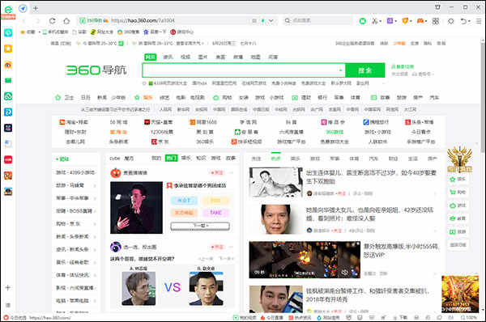Expand the BOSS直聘 row chevron
Image resolution: width=486 pixels, height=322 pixels.
click(95, 211)
